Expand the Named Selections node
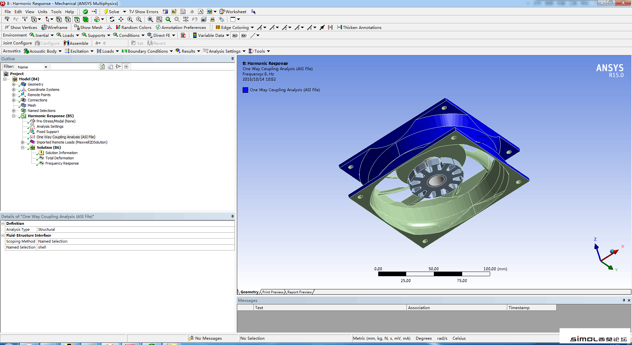632x345 pixels. click(x=13, y=111)
